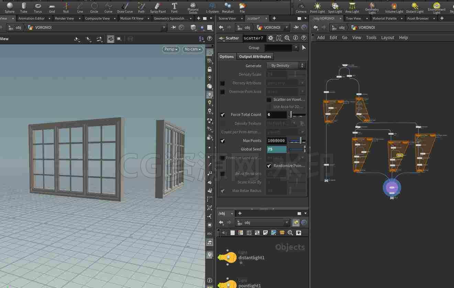454x288 pixels.
Task: Add a Camera from the shelf
Action: click(301, 8)
